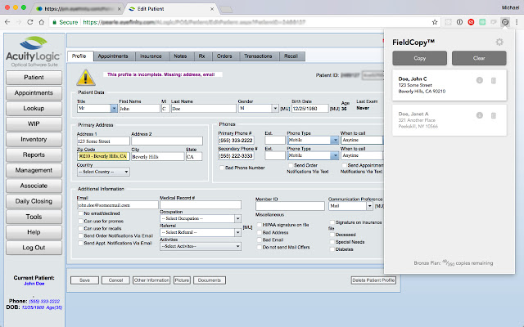Click Delete Patient Profile button
Screen dimensions: 524x327
(x=373, y=280)
